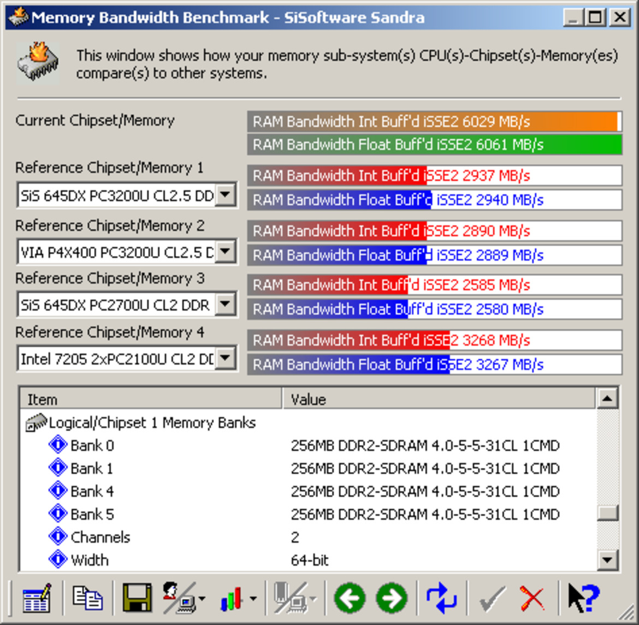The height and width of the screenshot is (625, 639).
Task: Click the Sandra title bar application icon
Action: point(19,17)
